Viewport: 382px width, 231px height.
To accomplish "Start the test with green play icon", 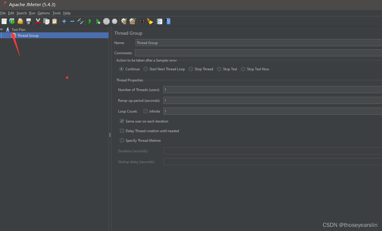I will [90, 21].
